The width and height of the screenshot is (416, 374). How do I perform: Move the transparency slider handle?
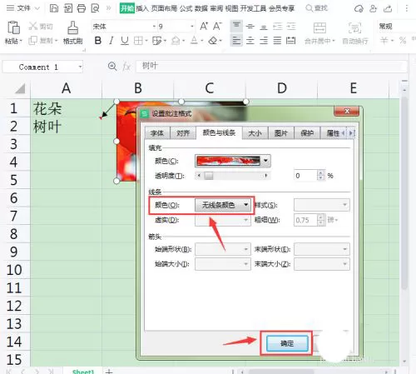(x=209, y=176)
